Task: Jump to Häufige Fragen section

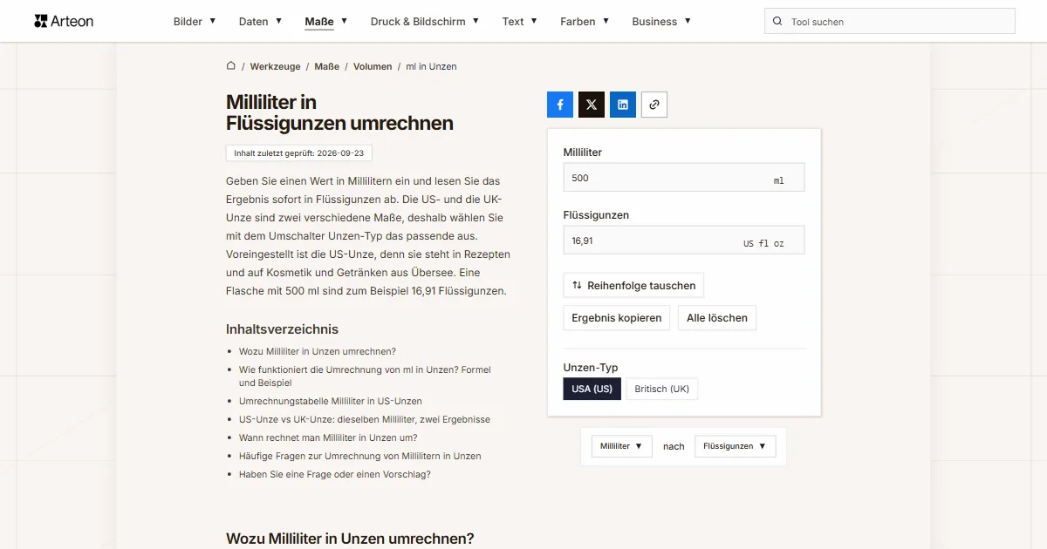Action: [360, 456]
